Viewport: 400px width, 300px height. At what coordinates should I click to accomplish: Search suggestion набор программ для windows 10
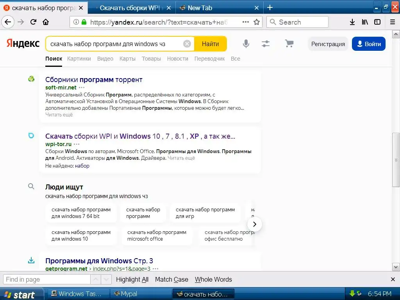(81, 236)
